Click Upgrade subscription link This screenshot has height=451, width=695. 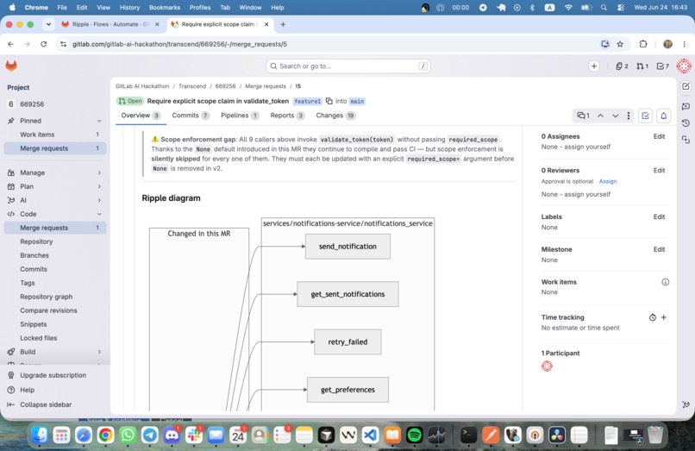point(53,375)
